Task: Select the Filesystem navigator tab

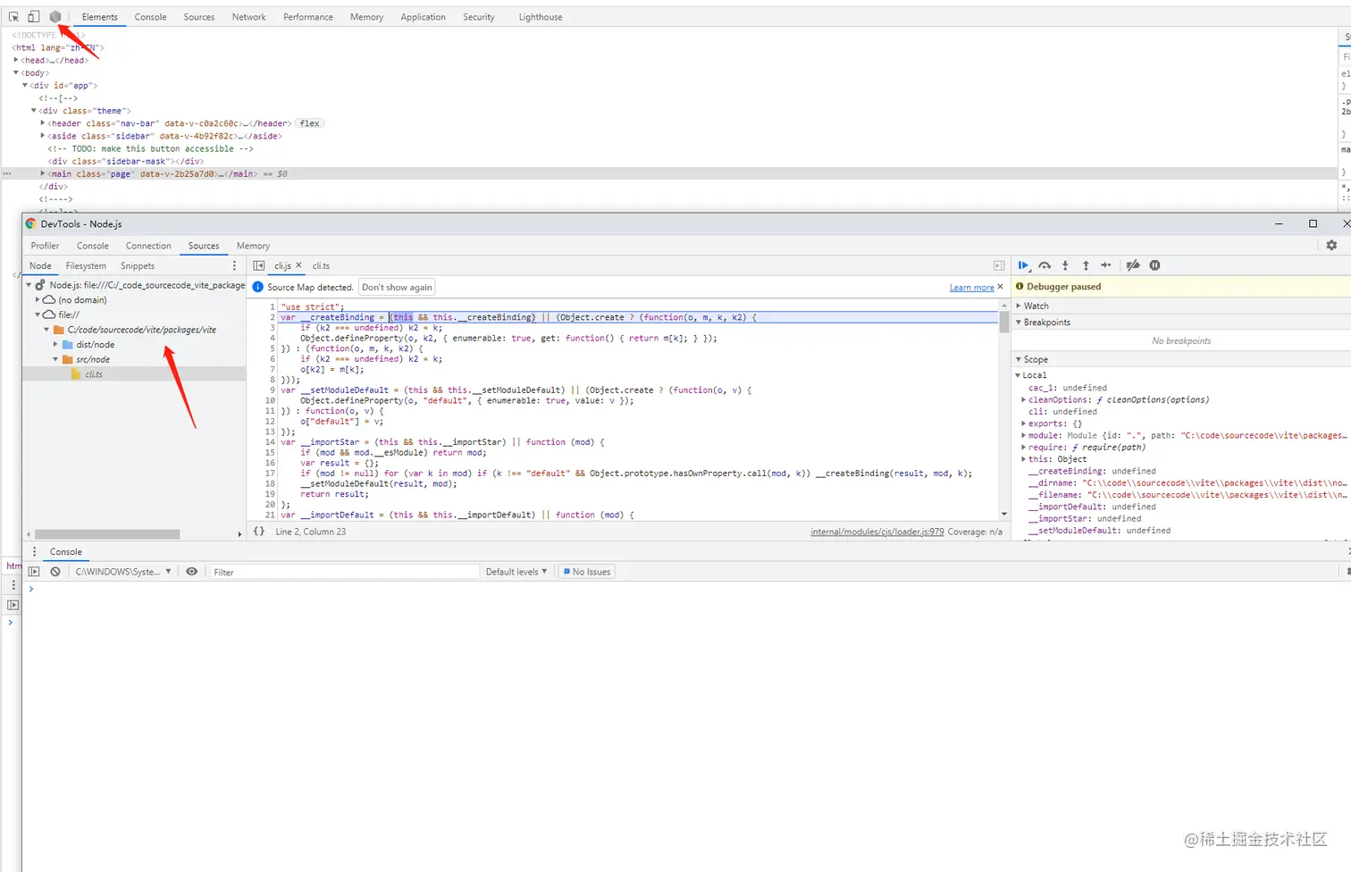Action: [x=86, y=265]
